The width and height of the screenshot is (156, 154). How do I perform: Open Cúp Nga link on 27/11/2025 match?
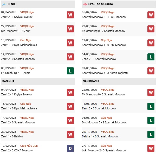pyautogui.click(x=106, y=146)
